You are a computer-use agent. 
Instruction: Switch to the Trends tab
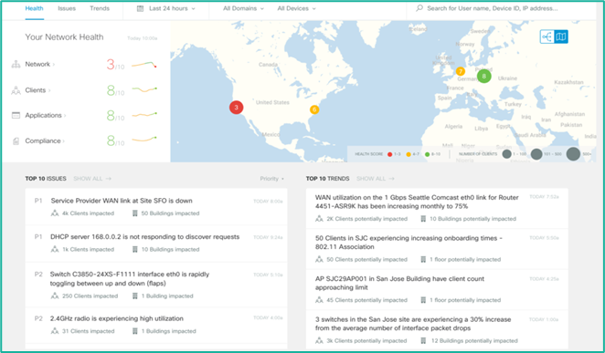(100, 8)
